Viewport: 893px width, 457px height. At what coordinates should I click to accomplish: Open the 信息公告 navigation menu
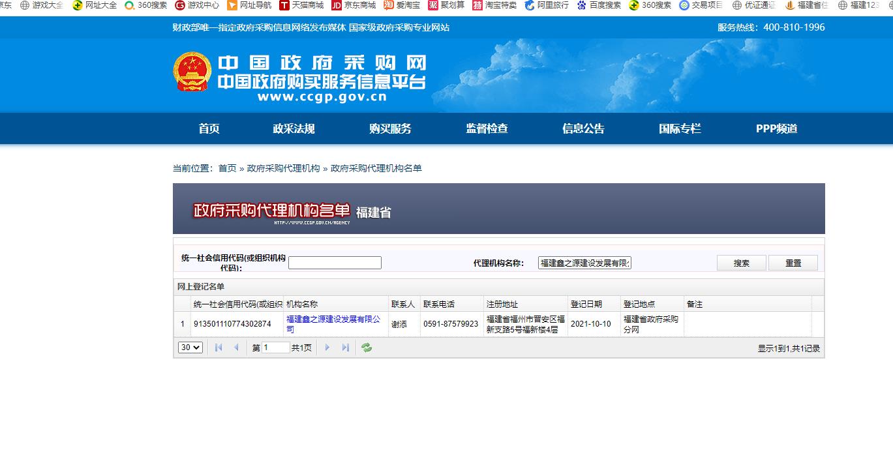[583, 128]
